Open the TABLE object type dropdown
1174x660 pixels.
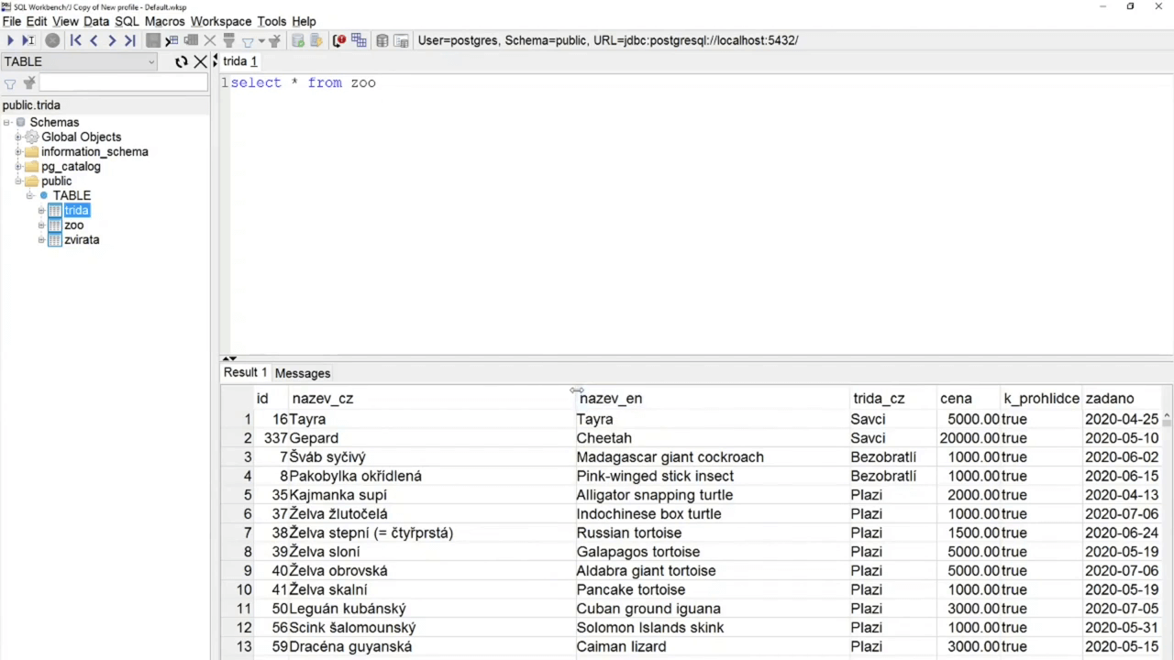(x=151, y=61)
